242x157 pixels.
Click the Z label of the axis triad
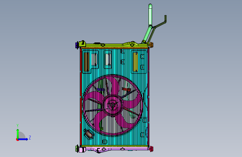pyautogui.click(x=30, y=137)
